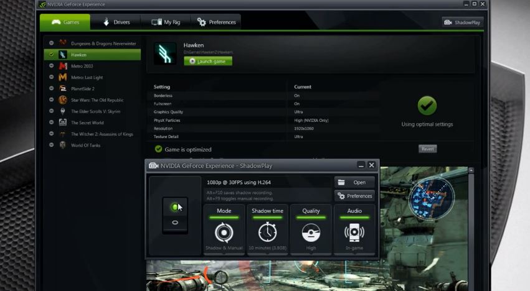The height and width of the screenshot is (291, 530).
Task: Switch to the Drivers tab
Action: [116, 22]
